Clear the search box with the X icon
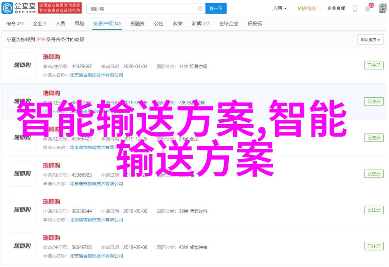This screenshot has width=389, height=267. 200,9
